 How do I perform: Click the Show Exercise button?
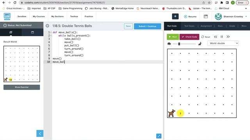(x=22, y=87)
